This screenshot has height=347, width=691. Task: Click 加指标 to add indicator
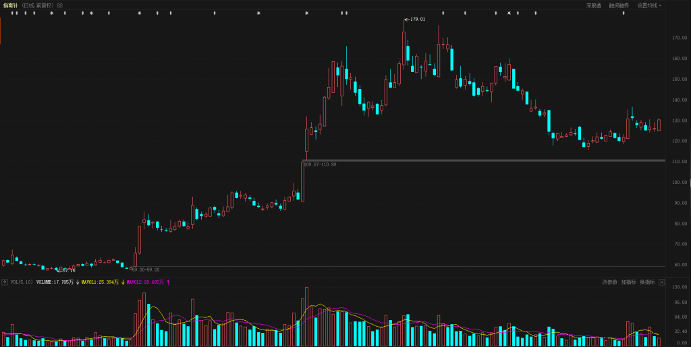click(628, 282)
